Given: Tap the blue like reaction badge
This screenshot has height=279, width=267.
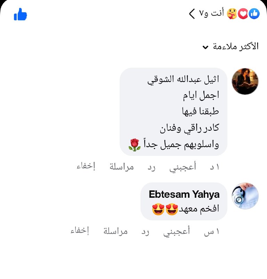Looking at the screenshot, I should point(254,14).
